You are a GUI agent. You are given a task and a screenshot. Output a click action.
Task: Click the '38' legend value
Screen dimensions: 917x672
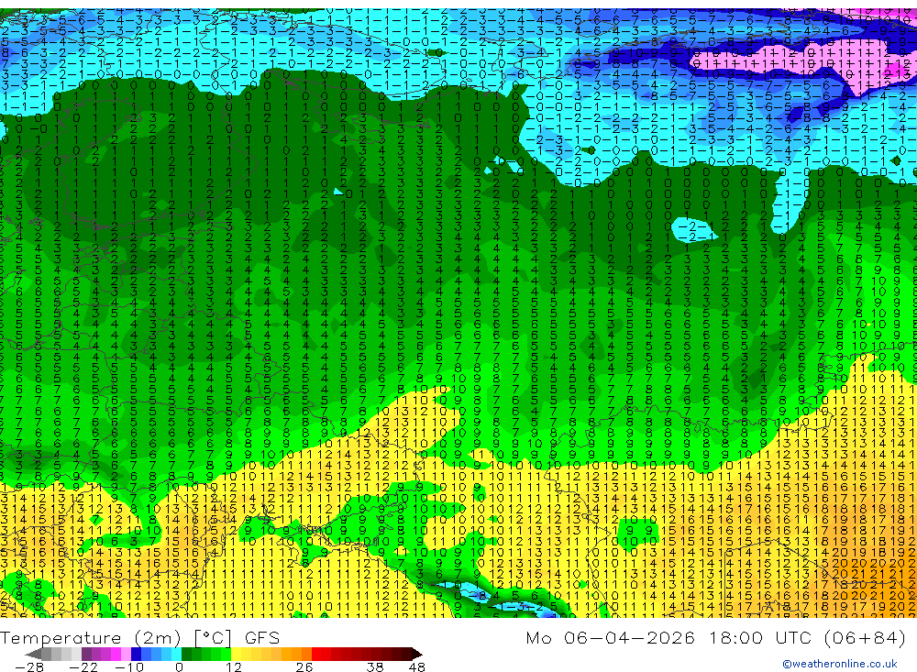tap(375, 666)
